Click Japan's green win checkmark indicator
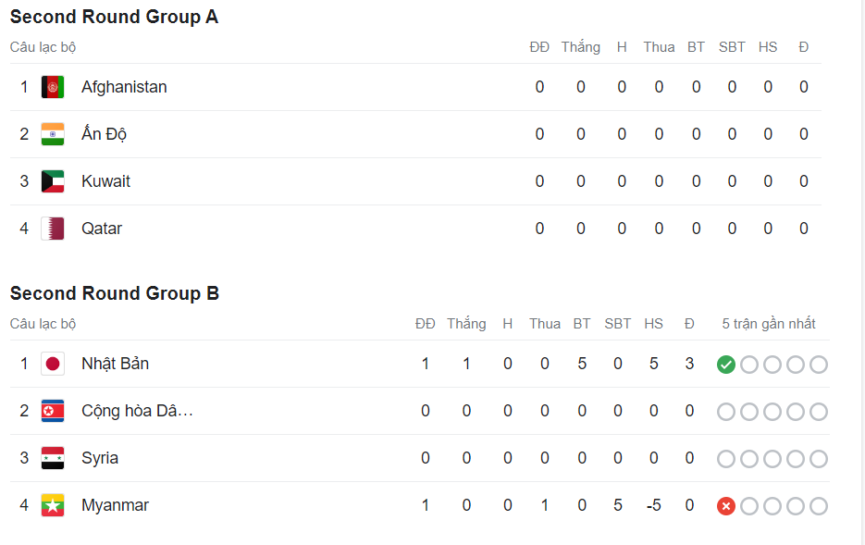The height and width of the screenshot is (545, 865). pos(726,365)
